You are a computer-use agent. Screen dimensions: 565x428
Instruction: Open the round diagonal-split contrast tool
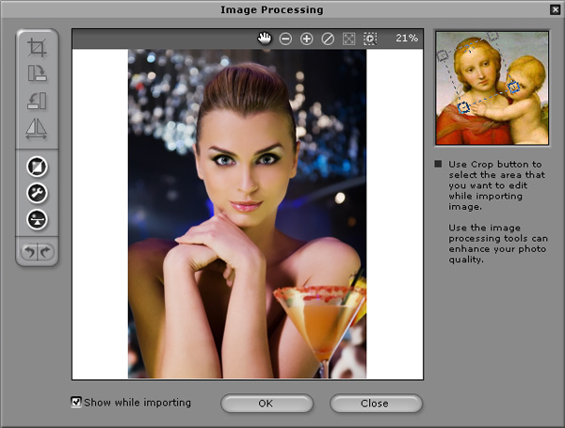(x=38, y=166)
